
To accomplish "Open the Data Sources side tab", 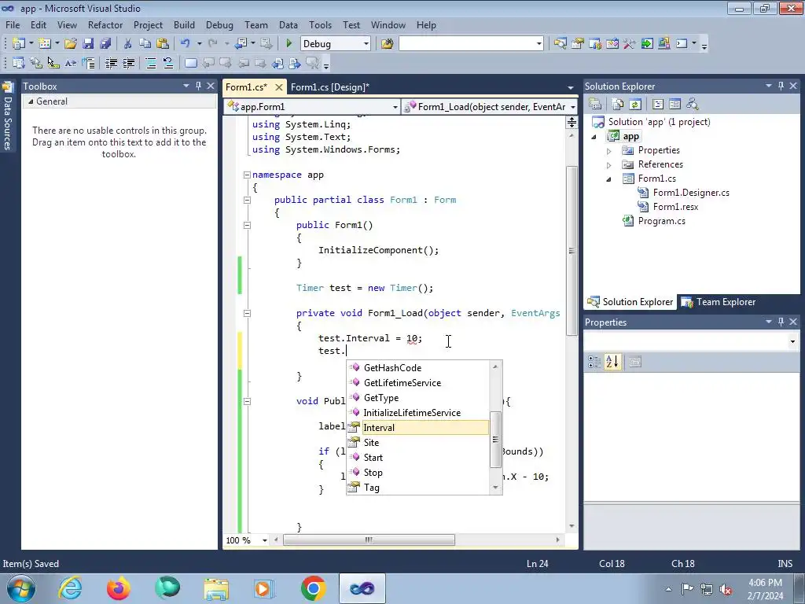I will pyautogui.click(x=8, y=117).
